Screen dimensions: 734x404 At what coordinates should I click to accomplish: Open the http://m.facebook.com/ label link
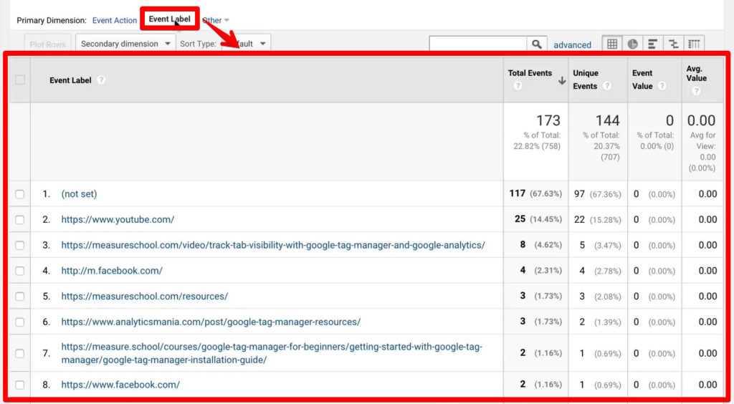pos(112,271)
